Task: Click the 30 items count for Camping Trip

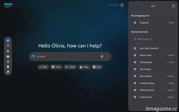Action: tap(171, 97)
